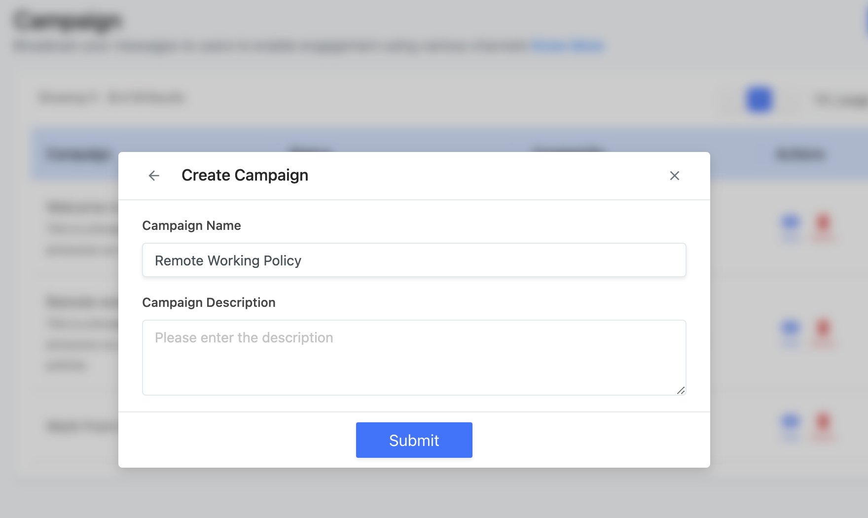Close the Create Campaign dialog
This screenshot has height=518, width=868.
[x=675, y=176]
